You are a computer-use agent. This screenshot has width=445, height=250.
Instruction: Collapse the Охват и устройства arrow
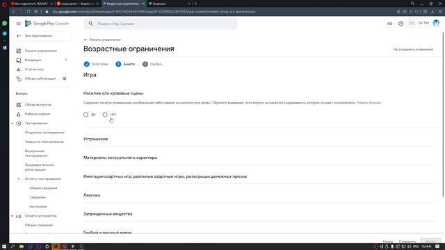(13, 216)
